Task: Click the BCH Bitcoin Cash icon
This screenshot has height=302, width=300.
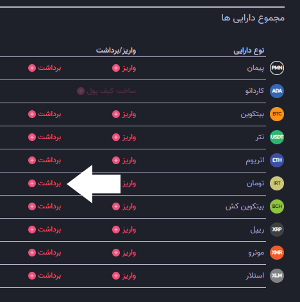Action: click(277, 206)
